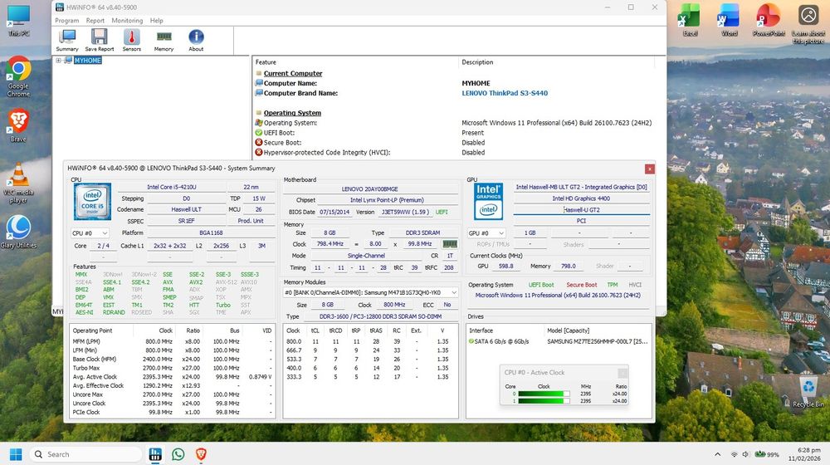
Task: Open the GPU #0 selector dropdown
Action: coord(486,233)
